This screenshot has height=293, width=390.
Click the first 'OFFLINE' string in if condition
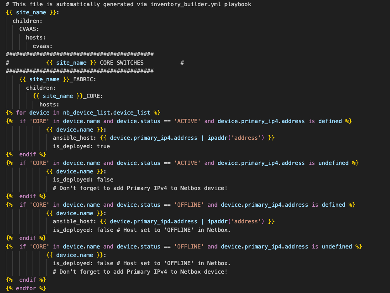(x=189, y=205)
